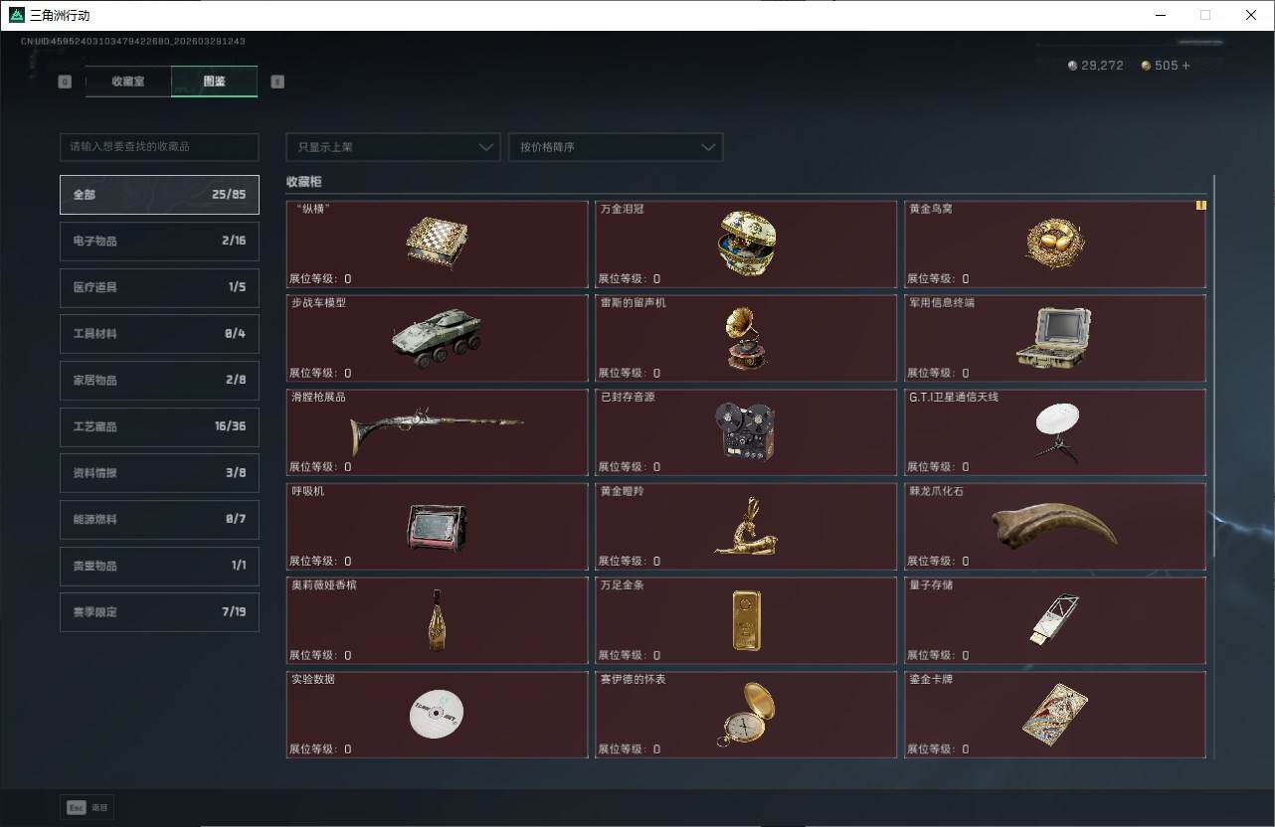Click the 万金泪冠 item name label
Image resolution: width=1275 pixels, height=827 pixels.
(624, 209)
